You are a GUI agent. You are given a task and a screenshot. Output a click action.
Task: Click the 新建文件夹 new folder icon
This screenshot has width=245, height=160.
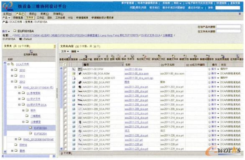(173, 56)
